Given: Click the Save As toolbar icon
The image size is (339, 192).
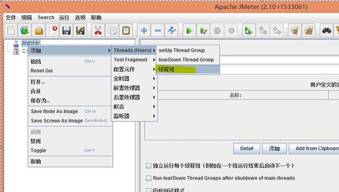Looking at the screenshot, I should click(80, 30).
